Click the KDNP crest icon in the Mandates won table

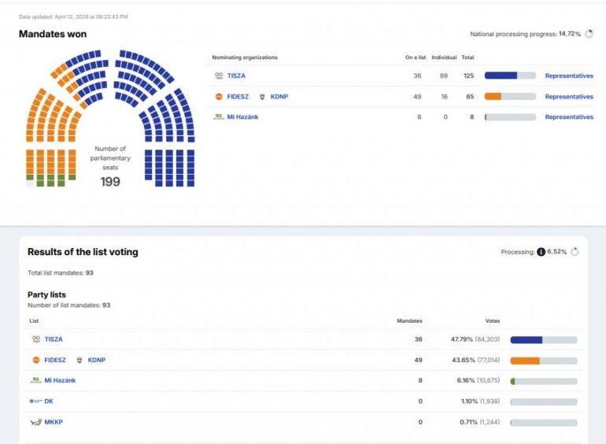(x=262, y=96)
